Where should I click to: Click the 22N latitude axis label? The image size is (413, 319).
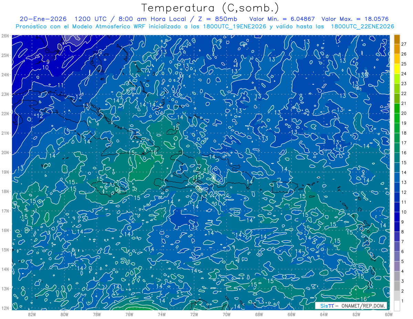pyautogui.click(x=5, y=114)
